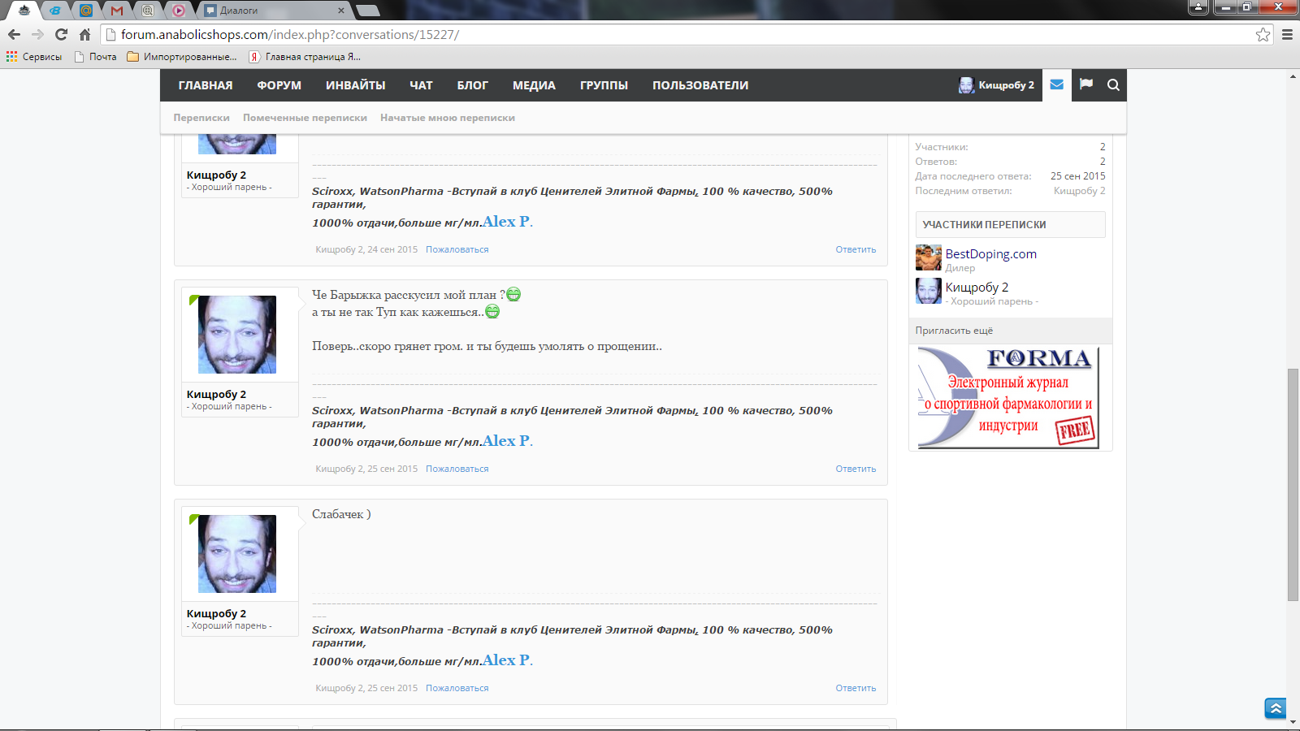Switch to Помеченные переписки tab
The width and height of the screenshot is (1300, 731).
point(305,118)
